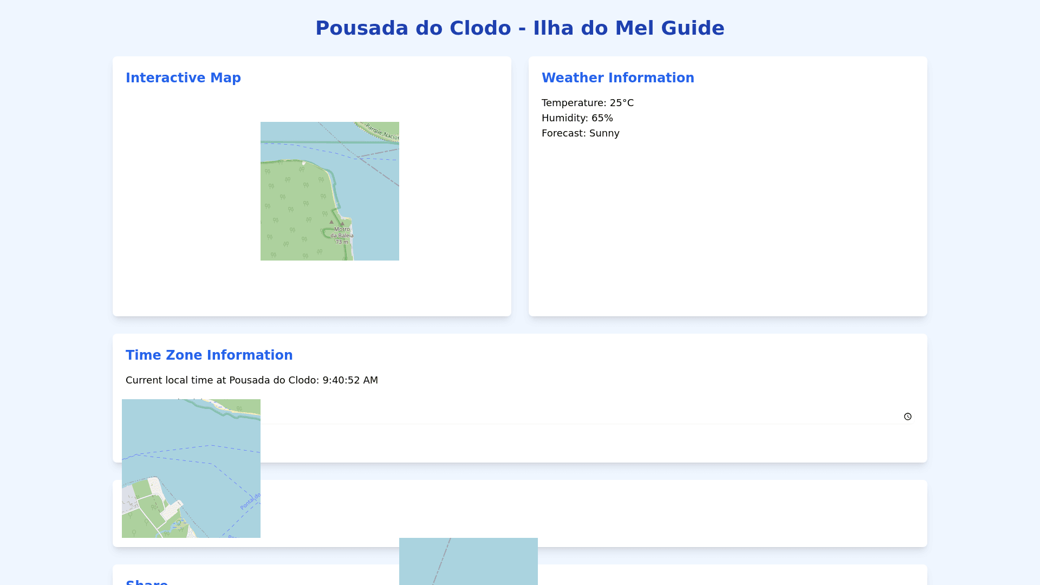1040x585 pixels.
Task: Click the Interactive Map heading
Action: [x=183, y=78]
